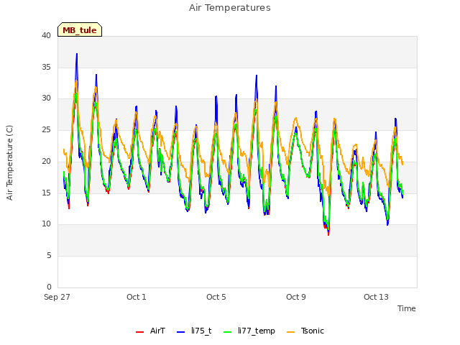Click the green li77_temp legend swatch
This screenshot has width=460, height=345.
click(x=228, y=332)
